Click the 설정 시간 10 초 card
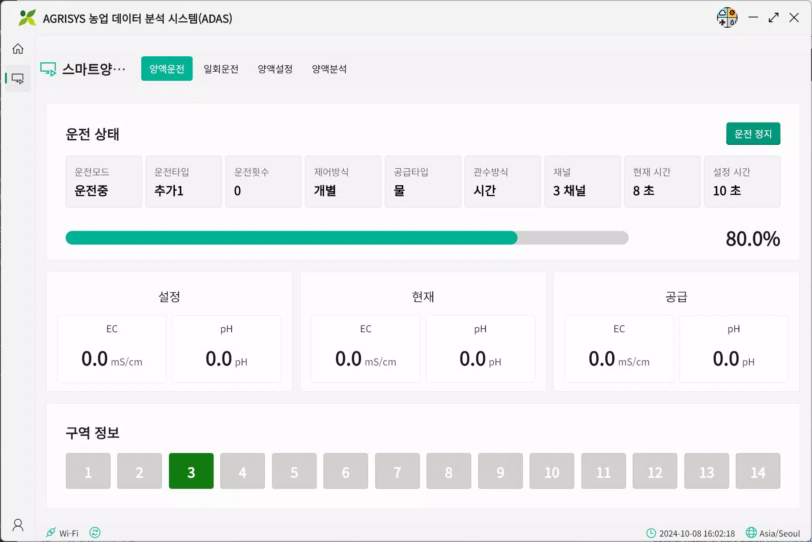This screenshot has height=542, width=812. tap(742, 182)
